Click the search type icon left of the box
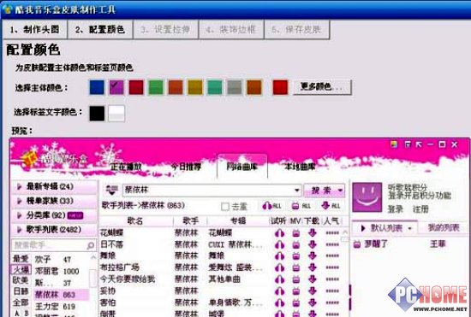Screen dimensions: 471x317 (x=111, y=190)
